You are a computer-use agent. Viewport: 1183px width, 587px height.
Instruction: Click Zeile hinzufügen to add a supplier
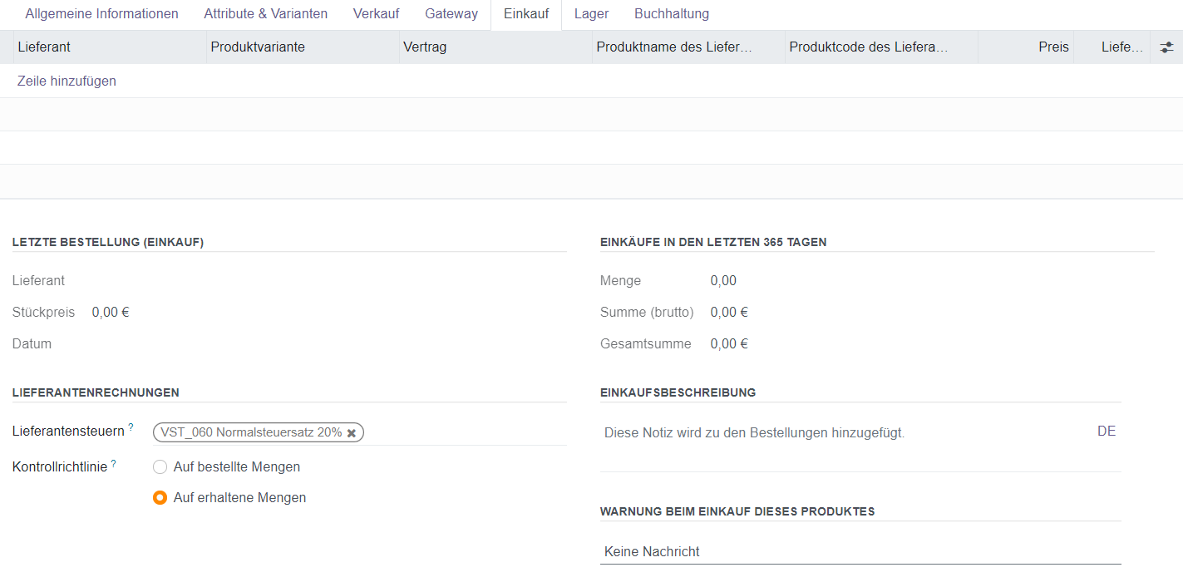point(67,81)
